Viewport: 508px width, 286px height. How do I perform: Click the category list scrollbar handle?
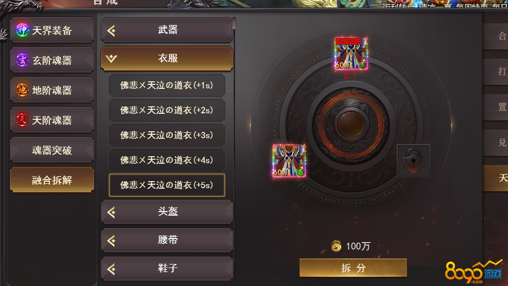[234, 23]
